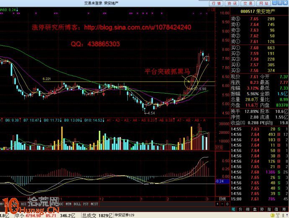The image size is (289, 218).
Task: Click the X10 volume scale label
Action: (x=219, y=148)
